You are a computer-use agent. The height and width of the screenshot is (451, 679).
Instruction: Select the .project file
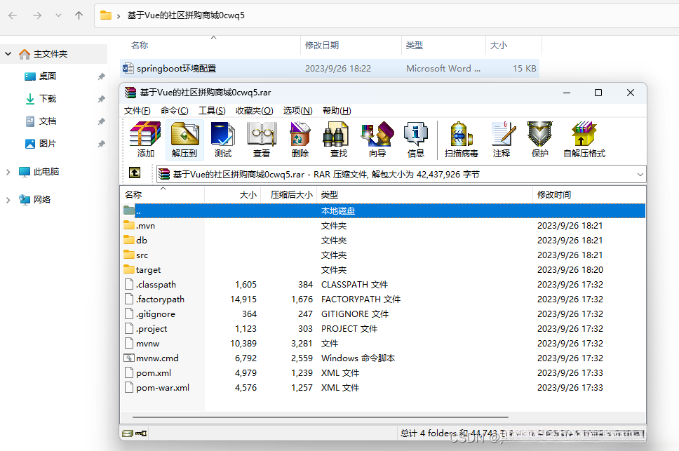[x=384, y=328]
